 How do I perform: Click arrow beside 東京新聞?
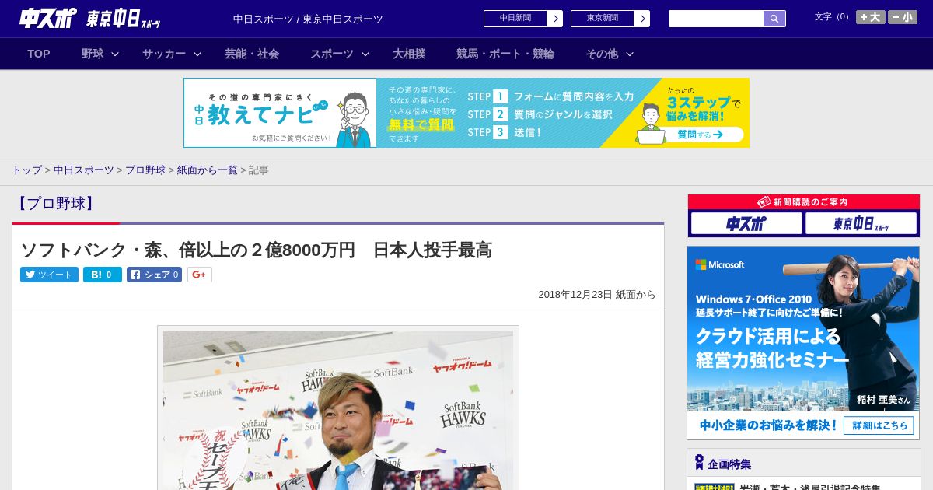tap(642, 19)
